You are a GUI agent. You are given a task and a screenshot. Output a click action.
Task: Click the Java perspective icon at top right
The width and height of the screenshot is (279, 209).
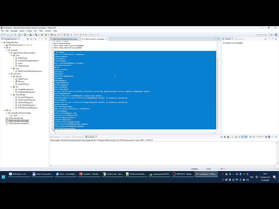pyautogui.click(x=276, y=35)
